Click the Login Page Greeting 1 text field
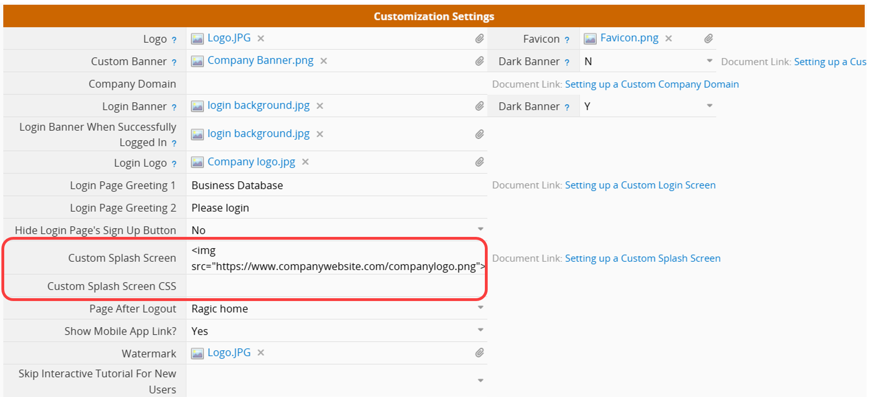The image size is (869, 397). [337, 185]
